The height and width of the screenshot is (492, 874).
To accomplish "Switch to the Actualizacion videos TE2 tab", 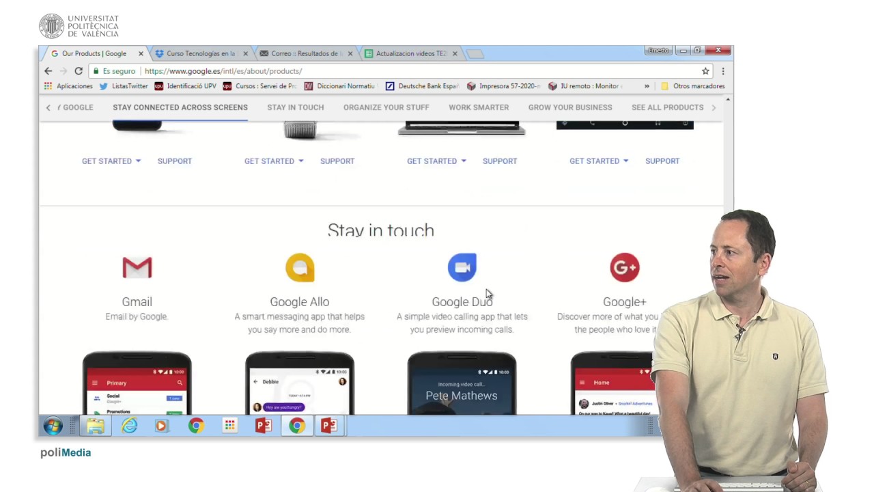I will point(411,53).
